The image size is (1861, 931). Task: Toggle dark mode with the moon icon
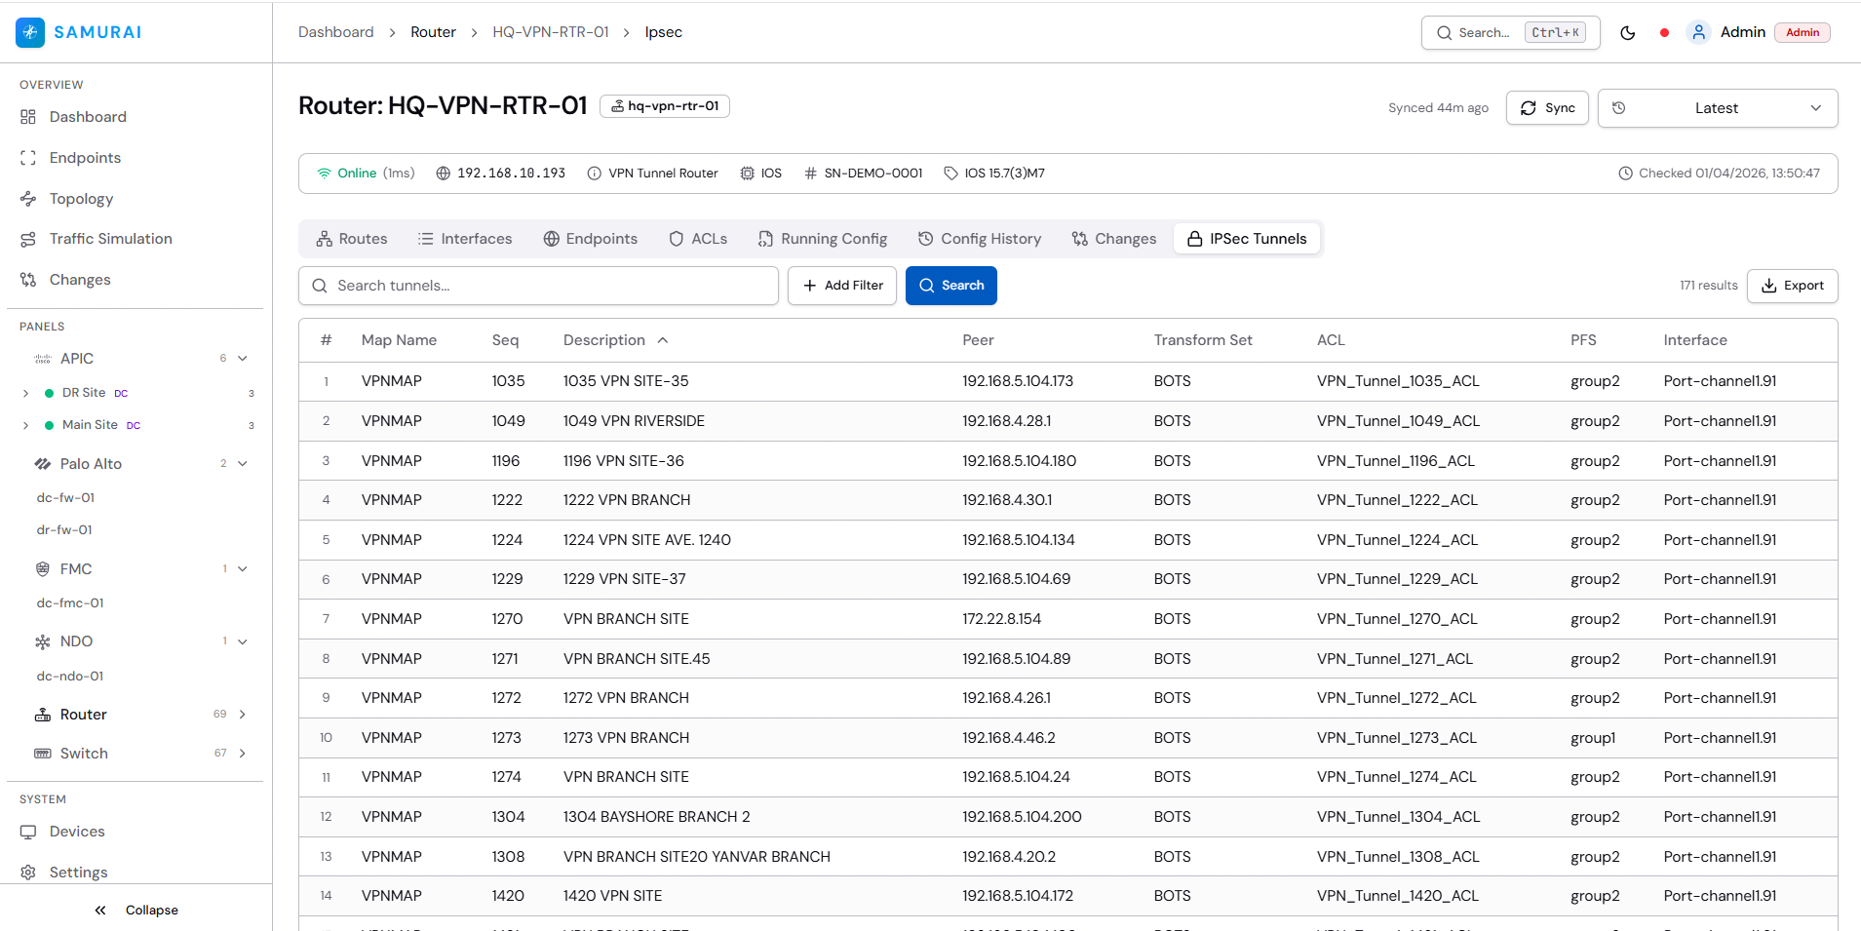pyautogui.click(x=1628, y=32)
